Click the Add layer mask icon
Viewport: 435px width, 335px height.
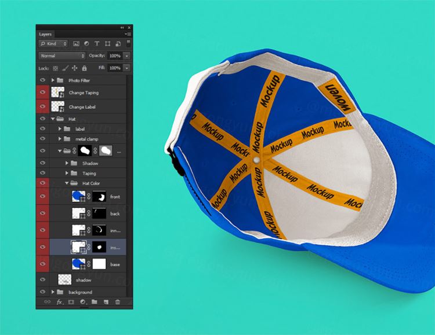pyautogui.click(x=71, y=302)
